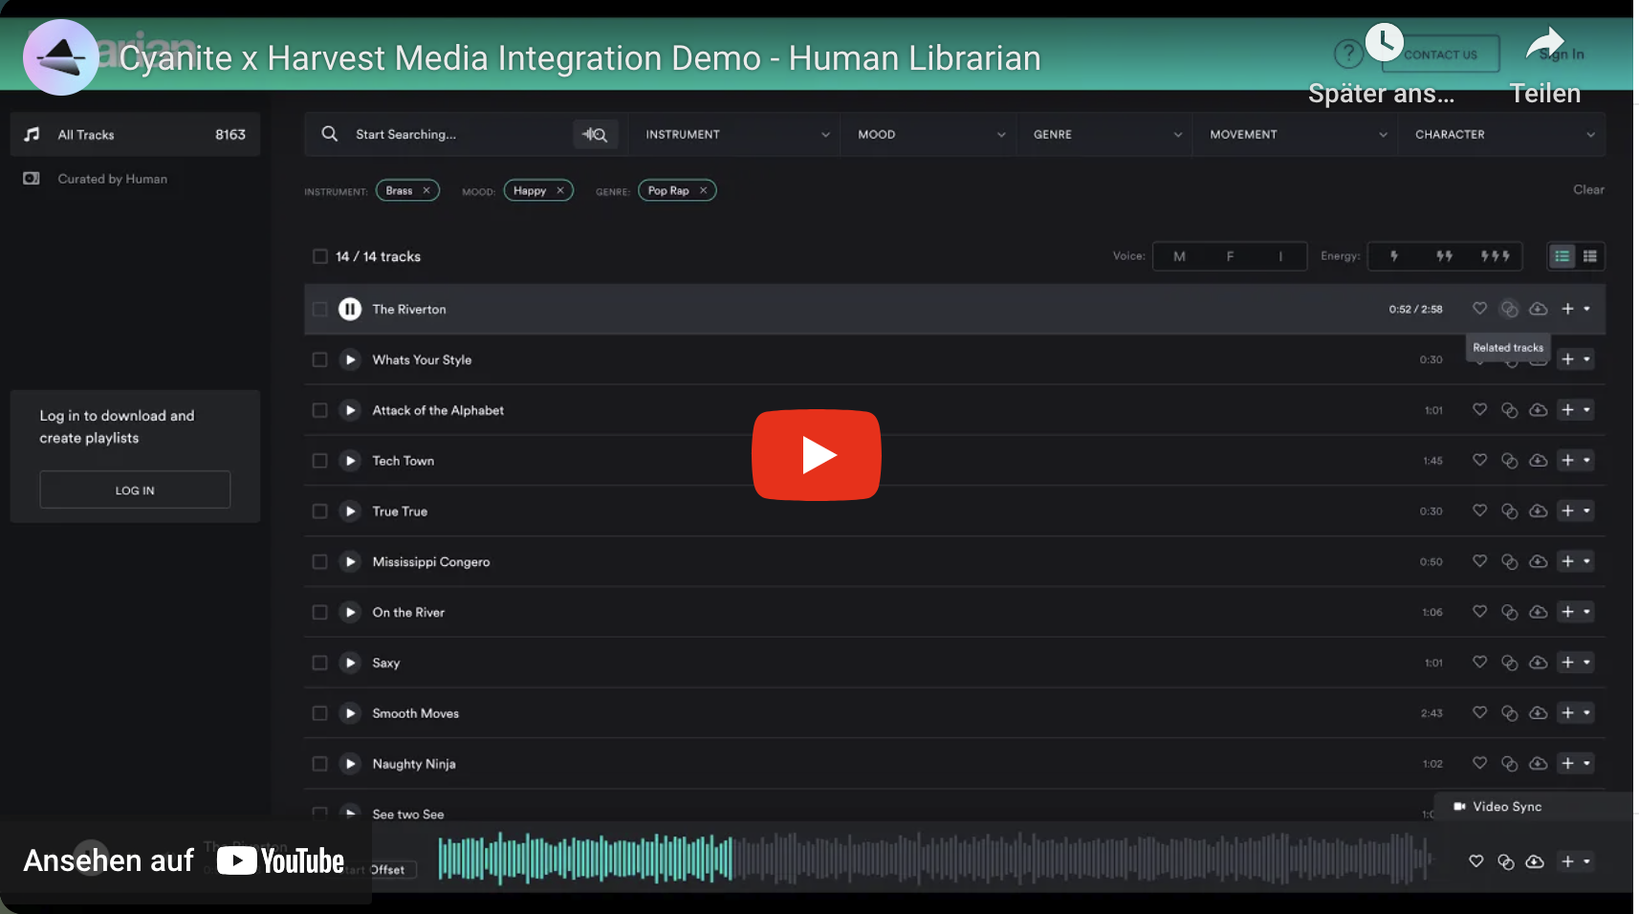Filter by instrumental voice I
Screen dimensions: 1639x914
[x=1280, y=256]
